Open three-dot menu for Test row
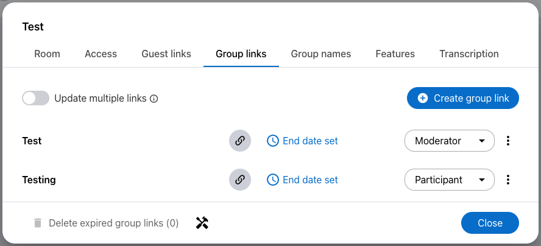 (x=508, y=141)
